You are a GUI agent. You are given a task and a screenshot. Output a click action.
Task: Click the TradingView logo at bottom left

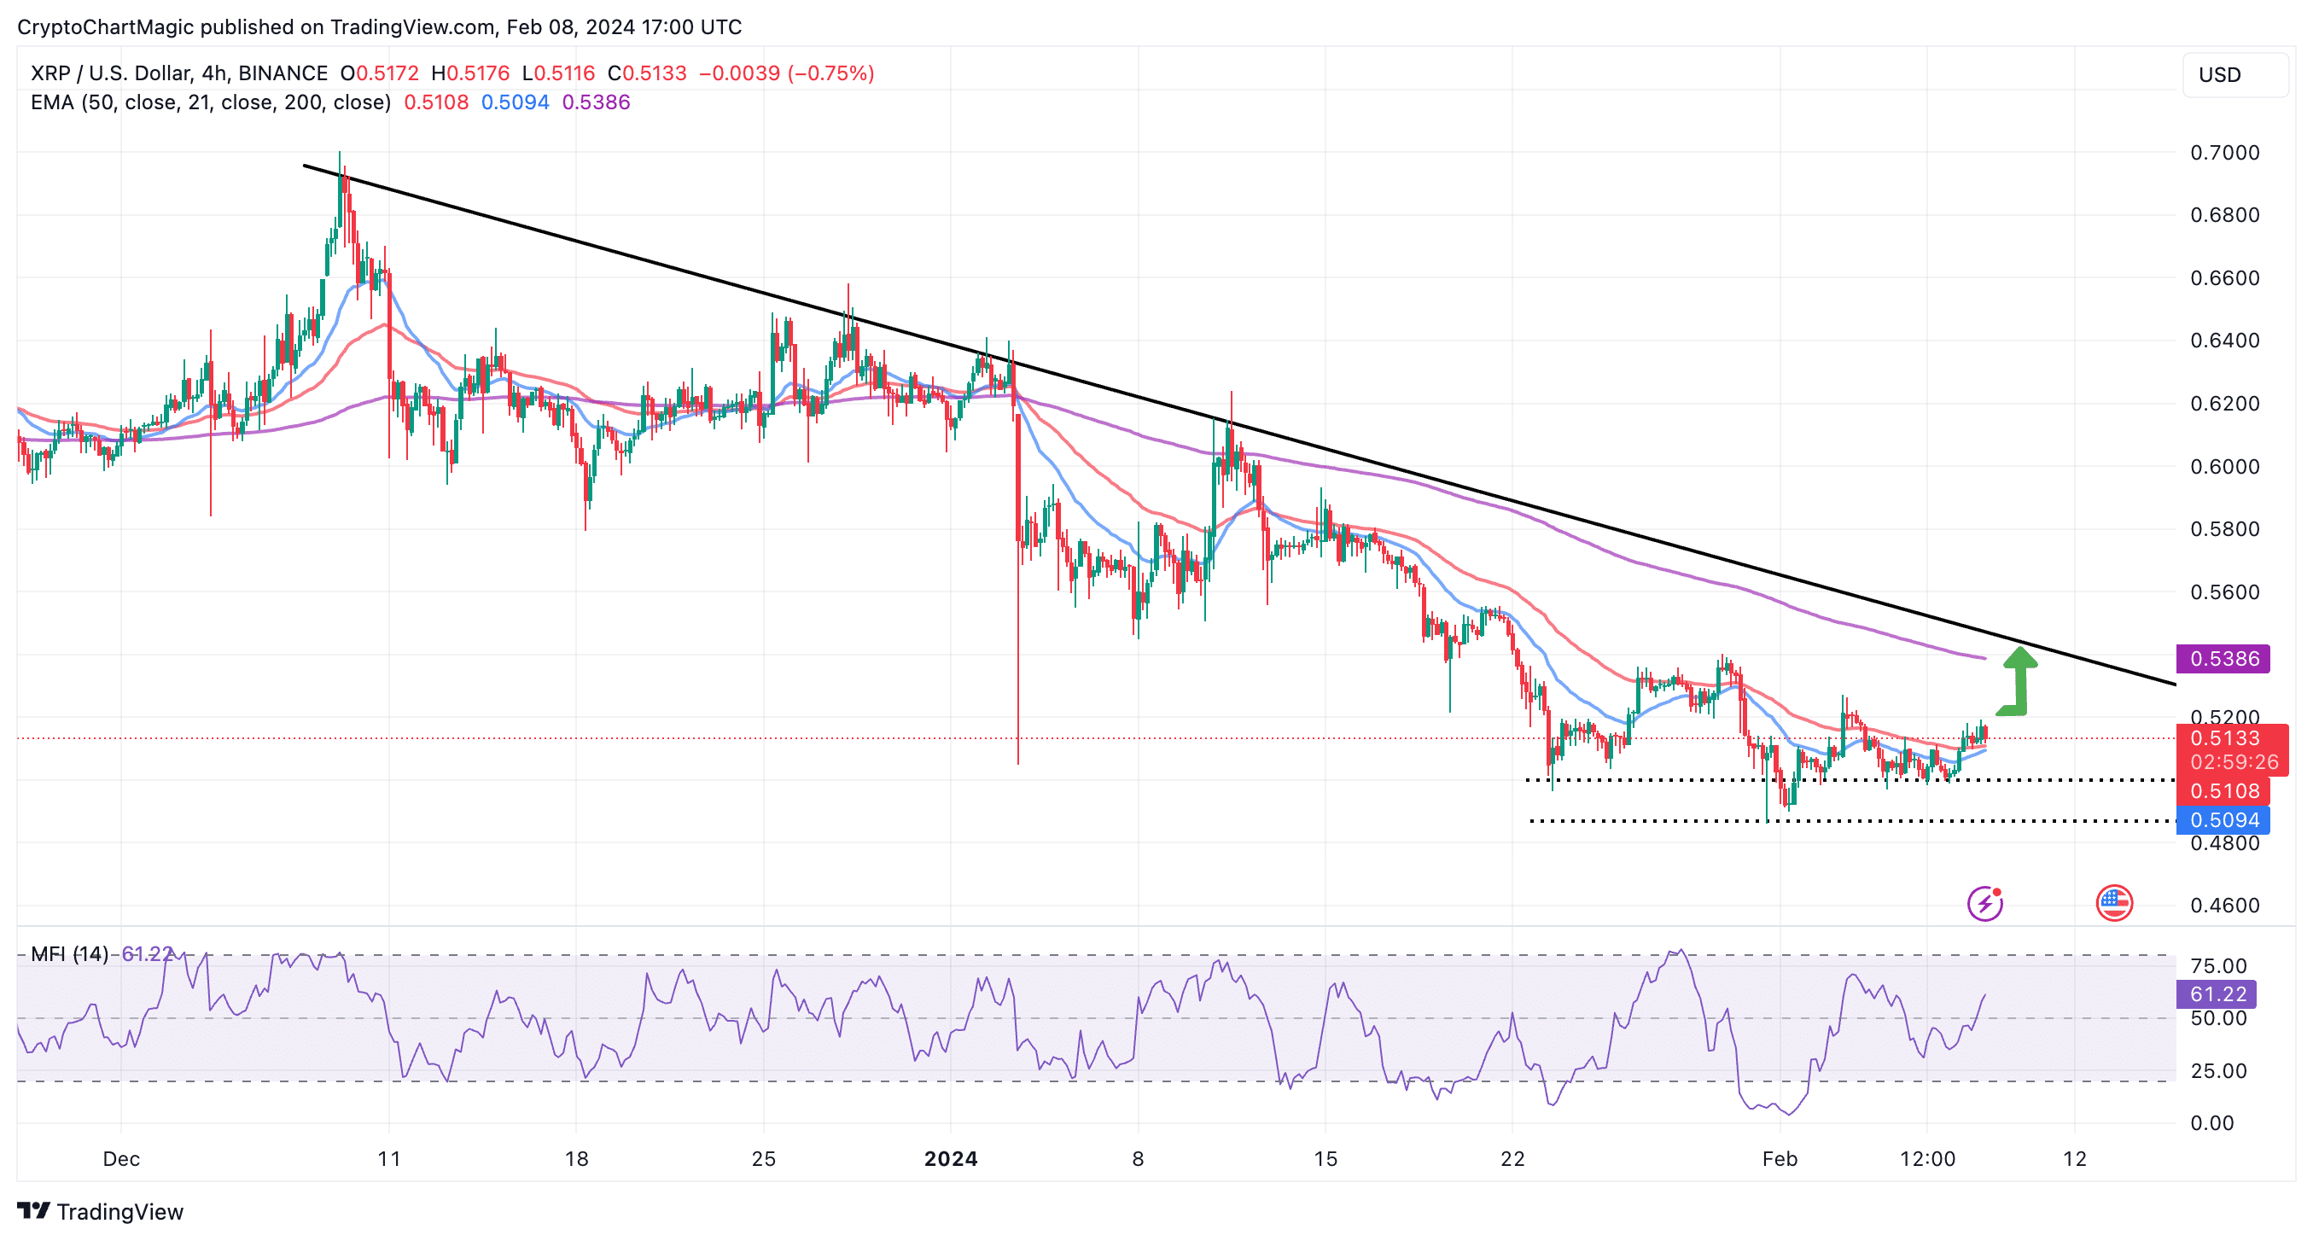coord(101,1211)
